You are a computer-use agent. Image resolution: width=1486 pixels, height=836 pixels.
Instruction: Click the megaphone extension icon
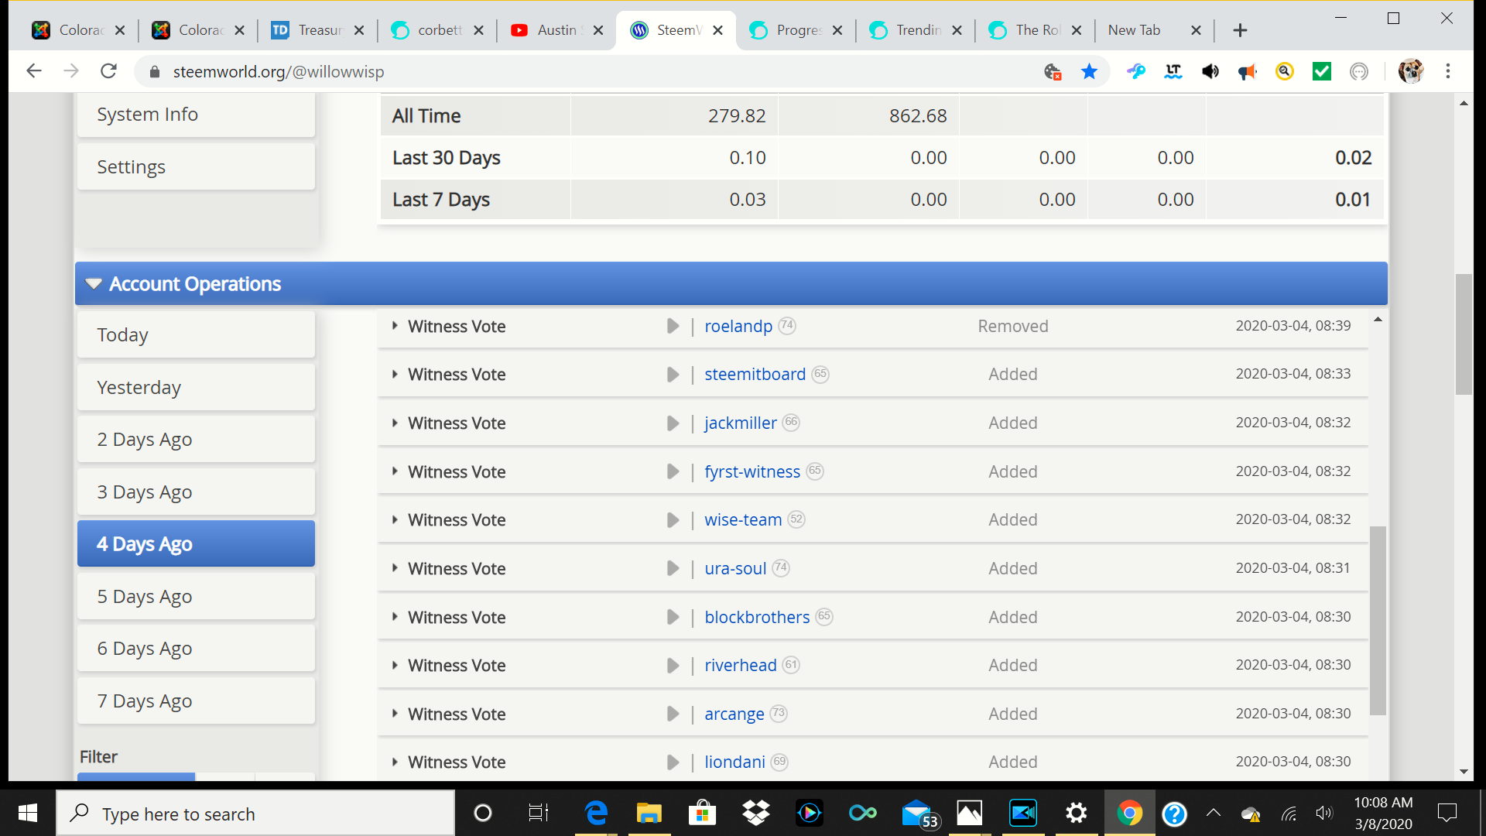tap(1247, 72)
